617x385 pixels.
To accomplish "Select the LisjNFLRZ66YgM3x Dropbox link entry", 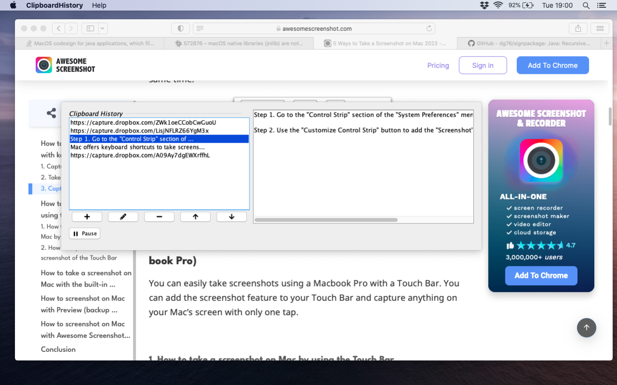I will pos(159,131).
